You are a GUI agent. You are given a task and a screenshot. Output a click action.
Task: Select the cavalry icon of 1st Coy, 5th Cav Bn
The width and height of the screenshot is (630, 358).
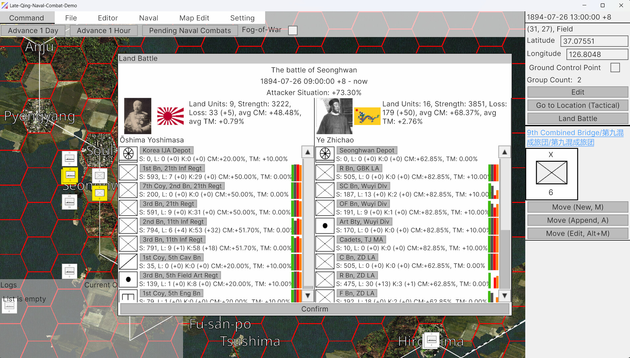click(x=128, y=261)
